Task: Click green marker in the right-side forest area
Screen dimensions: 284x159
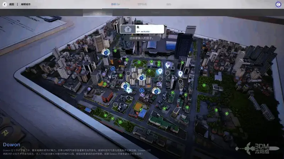Action: (x=204, y=86)
